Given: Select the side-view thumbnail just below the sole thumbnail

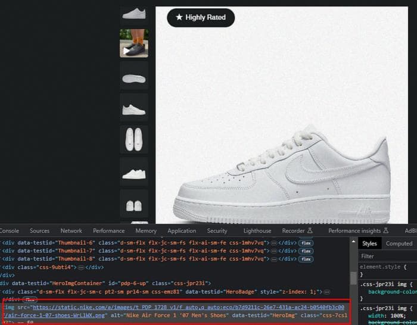Looking at the screenshot, I should click(x=134, y=107).
